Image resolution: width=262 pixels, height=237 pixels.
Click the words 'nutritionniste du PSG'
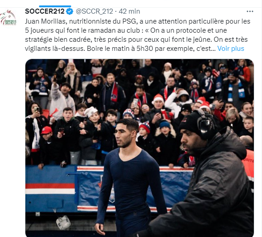(x=103, y=21)
